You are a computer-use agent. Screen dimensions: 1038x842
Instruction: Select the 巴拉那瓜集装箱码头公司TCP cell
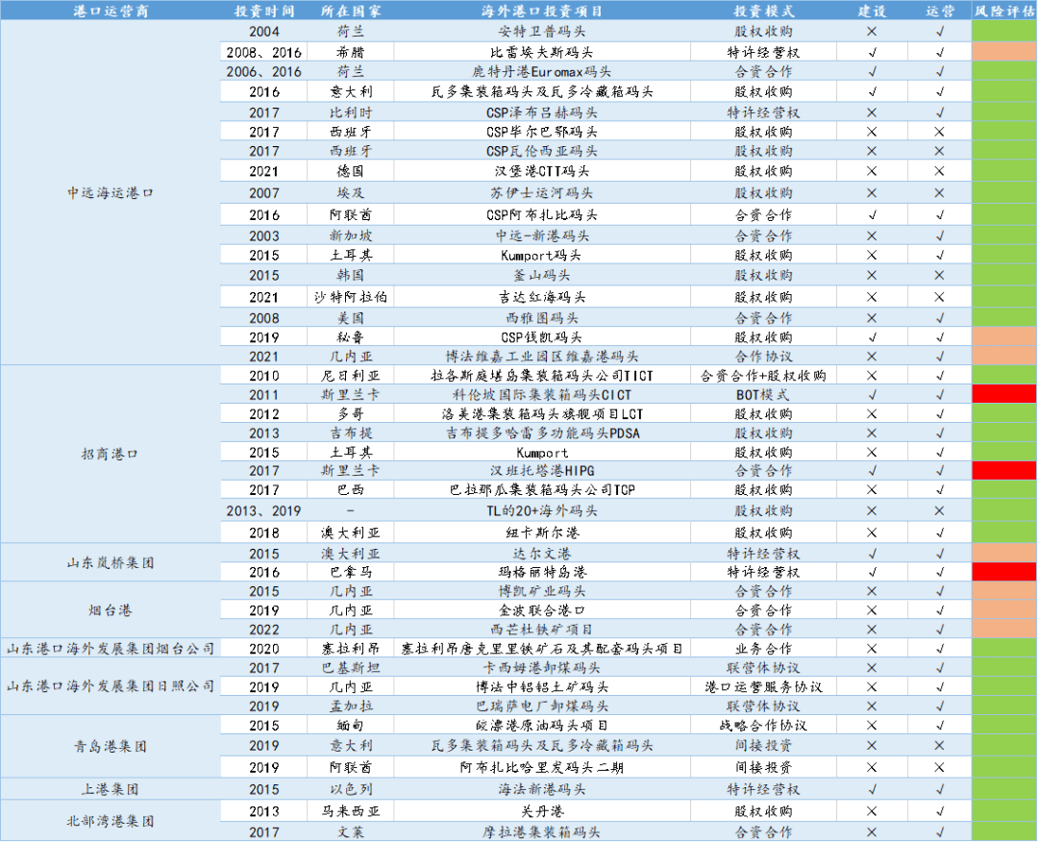click(x=542, y=490)
